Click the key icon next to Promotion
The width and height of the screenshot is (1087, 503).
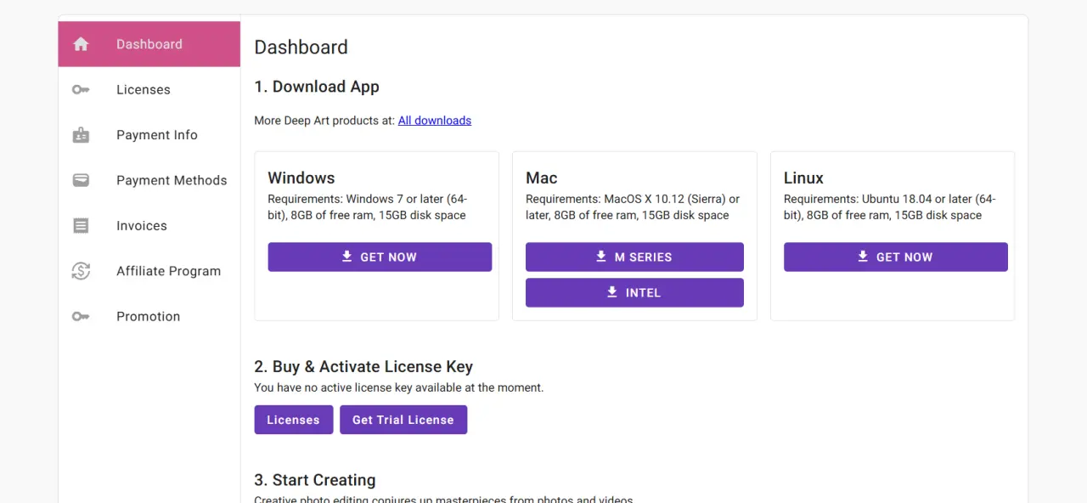pyautogui.click(x=81, y=316)
